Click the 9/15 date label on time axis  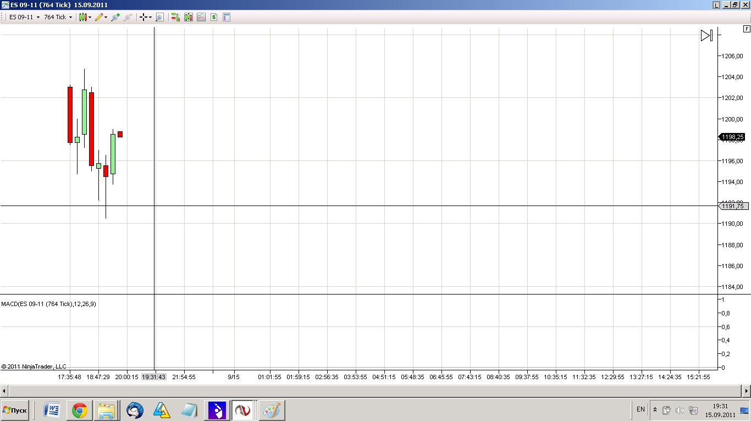234,377
